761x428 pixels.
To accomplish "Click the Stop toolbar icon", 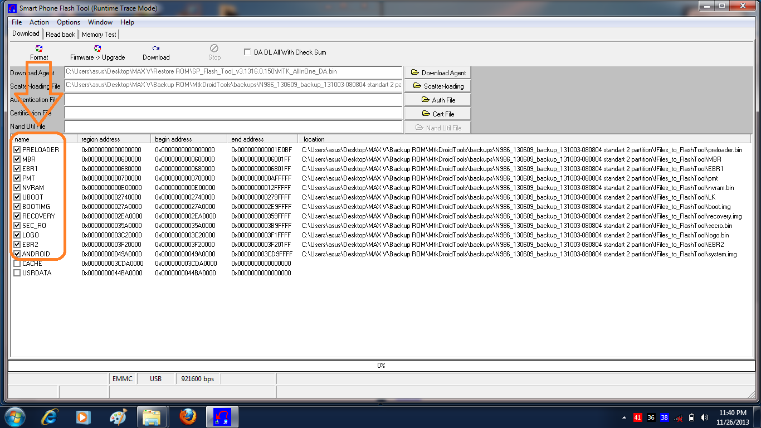I will pos(214,52).
